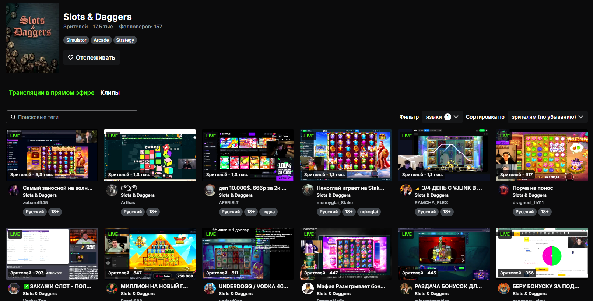This screenshot has height=301, width=593.
Task: Open AFERIStT stream thumbnail
Action: coord(248,155)
